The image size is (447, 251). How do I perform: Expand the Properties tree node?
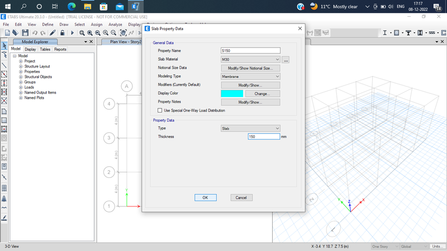point(21,72)
